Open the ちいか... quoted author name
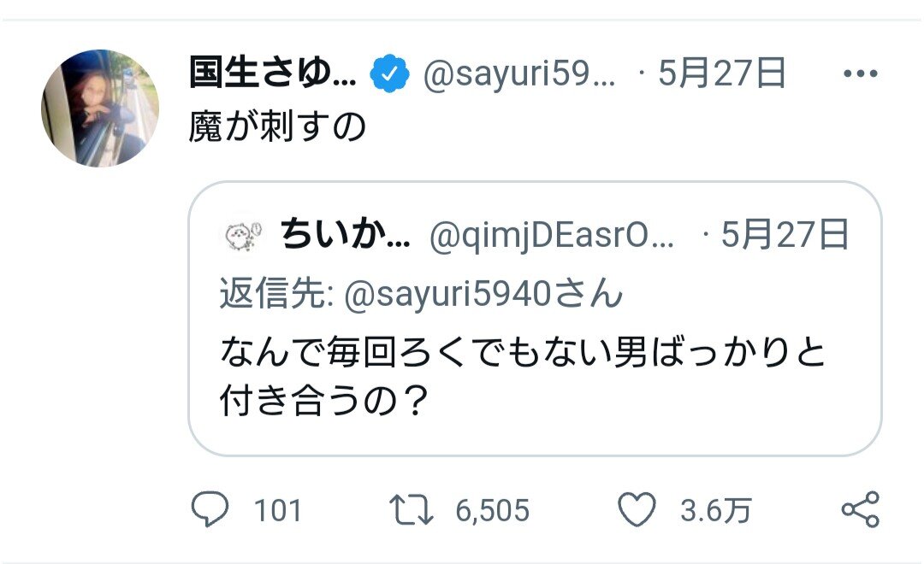 (344, 235)
